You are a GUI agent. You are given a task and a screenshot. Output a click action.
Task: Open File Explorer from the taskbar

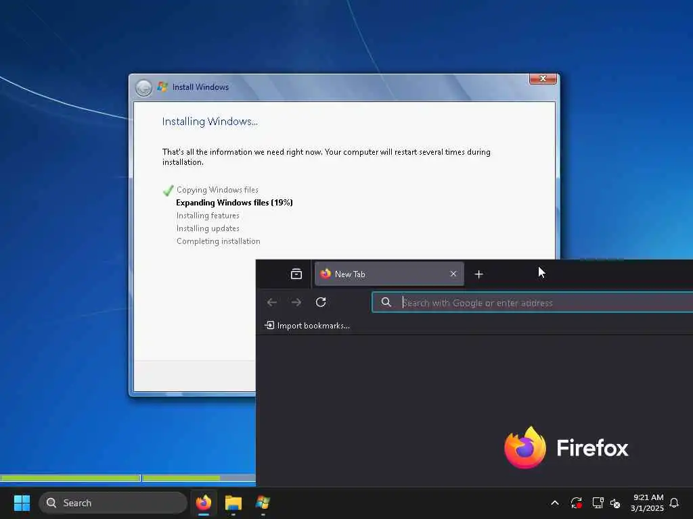coord(233,503)
